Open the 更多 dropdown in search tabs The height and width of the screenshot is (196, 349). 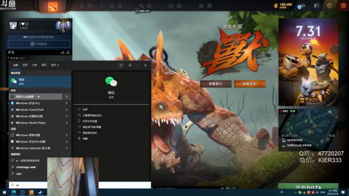(55, 65)
